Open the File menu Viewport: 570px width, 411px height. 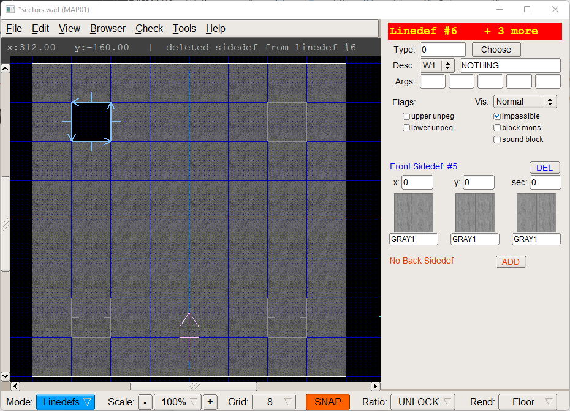click(x=13, y=28)
